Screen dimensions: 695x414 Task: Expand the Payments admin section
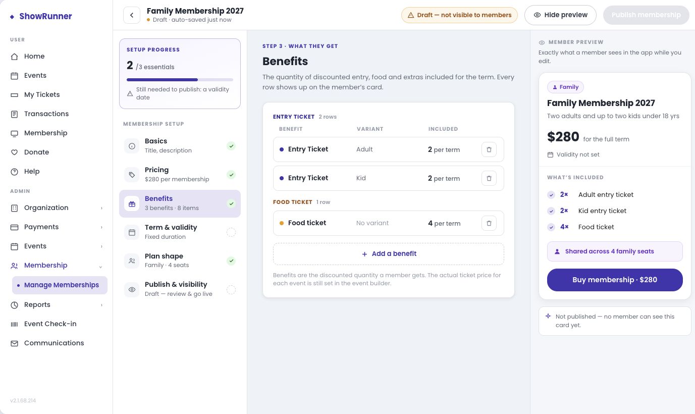pos(101,227)
